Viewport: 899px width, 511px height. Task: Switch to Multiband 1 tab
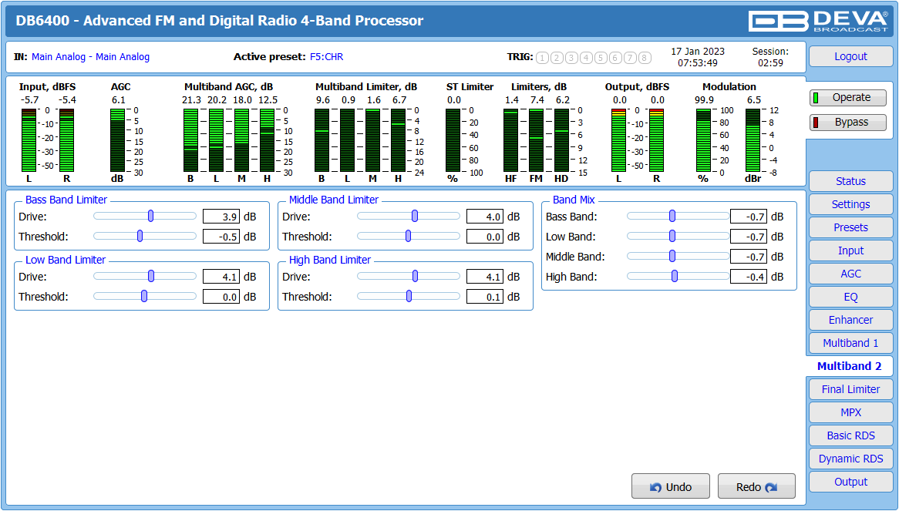[851, 343]
